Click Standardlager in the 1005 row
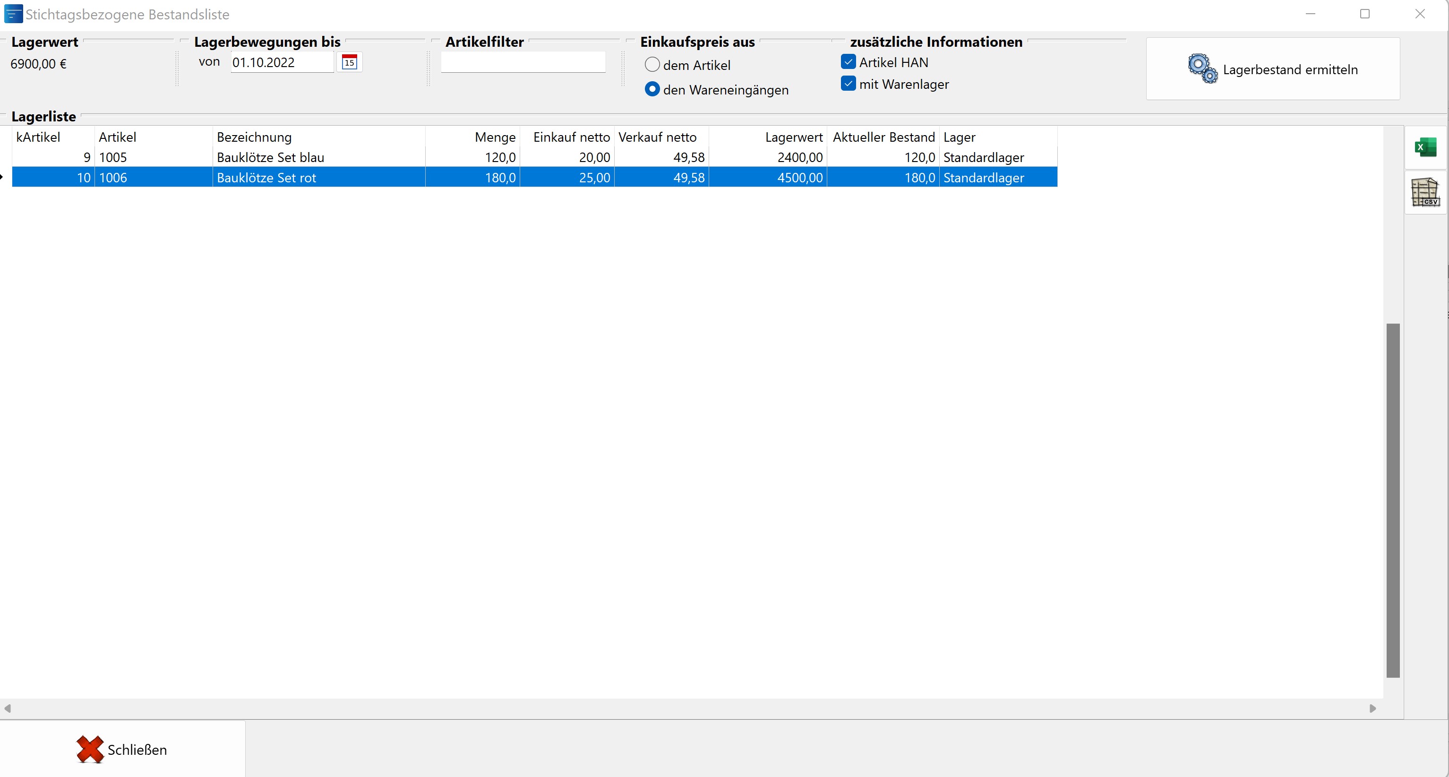The width and height of the screenshot is (1449, 777). coord(998,157)
